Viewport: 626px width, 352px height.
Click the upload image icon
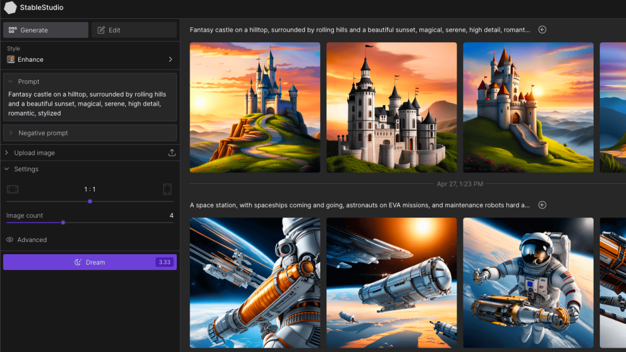click(x=172, y=153)
